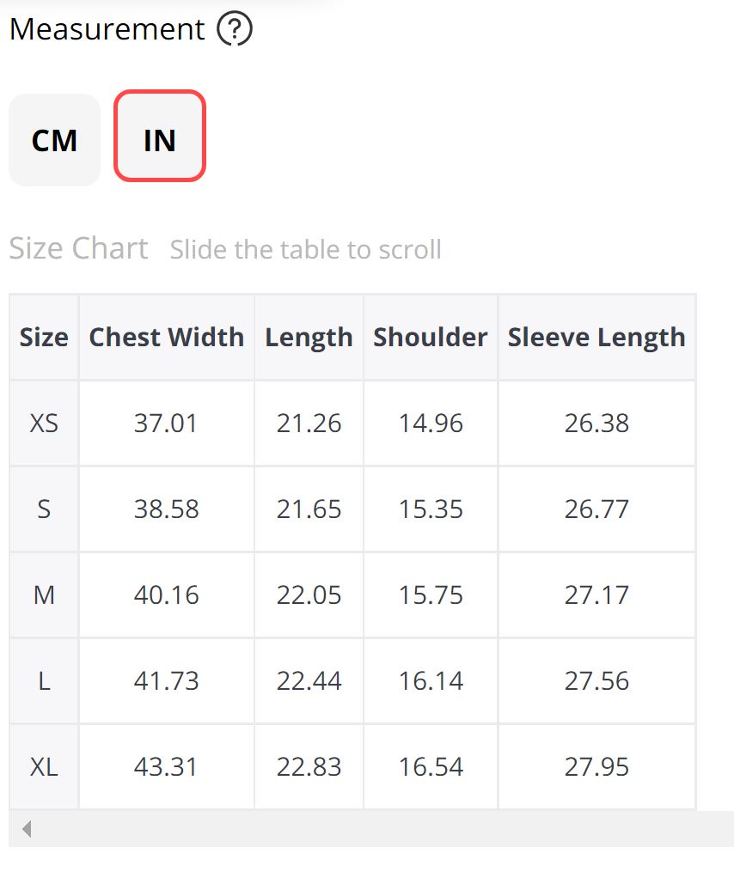Click the 16.54 shoulder cell
The image size is (734, 884).
tap(431, 767)
